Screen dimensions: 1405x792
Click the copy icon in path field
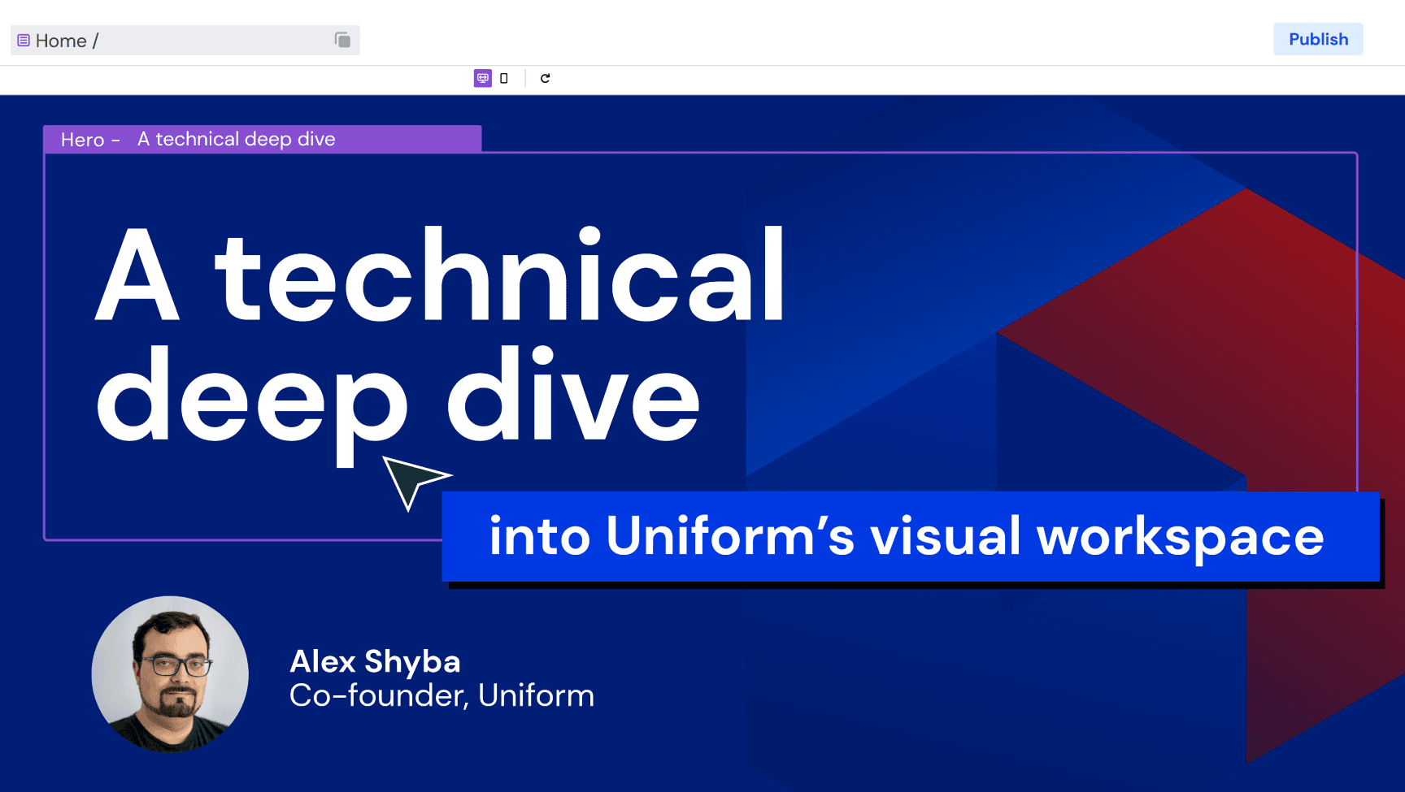tap(342, 40)
